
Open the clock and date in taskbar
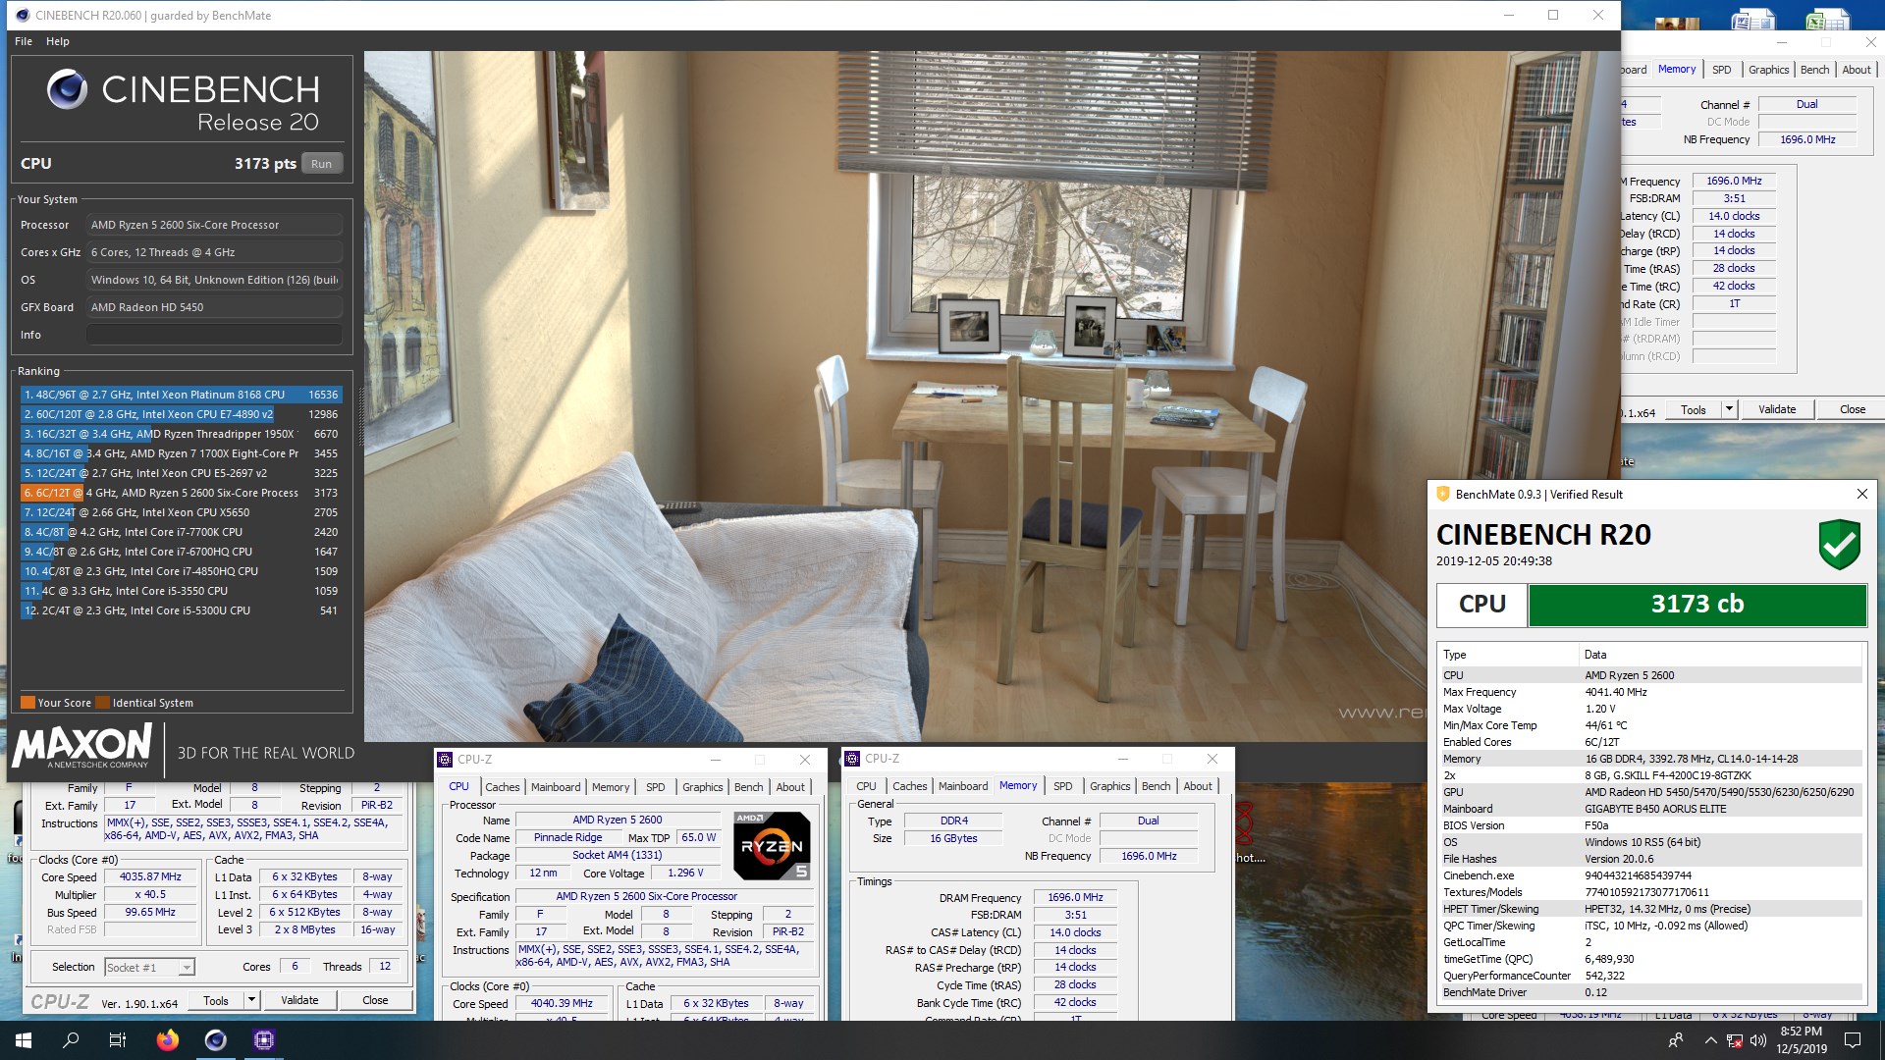tap(1802, 1040)
